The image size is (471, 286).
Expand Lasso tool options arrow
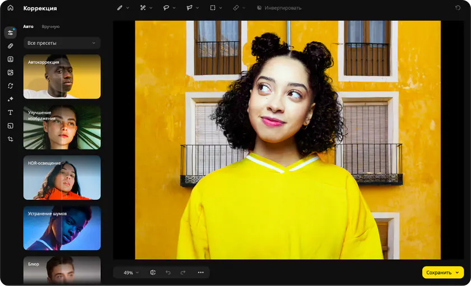(174, 8)
